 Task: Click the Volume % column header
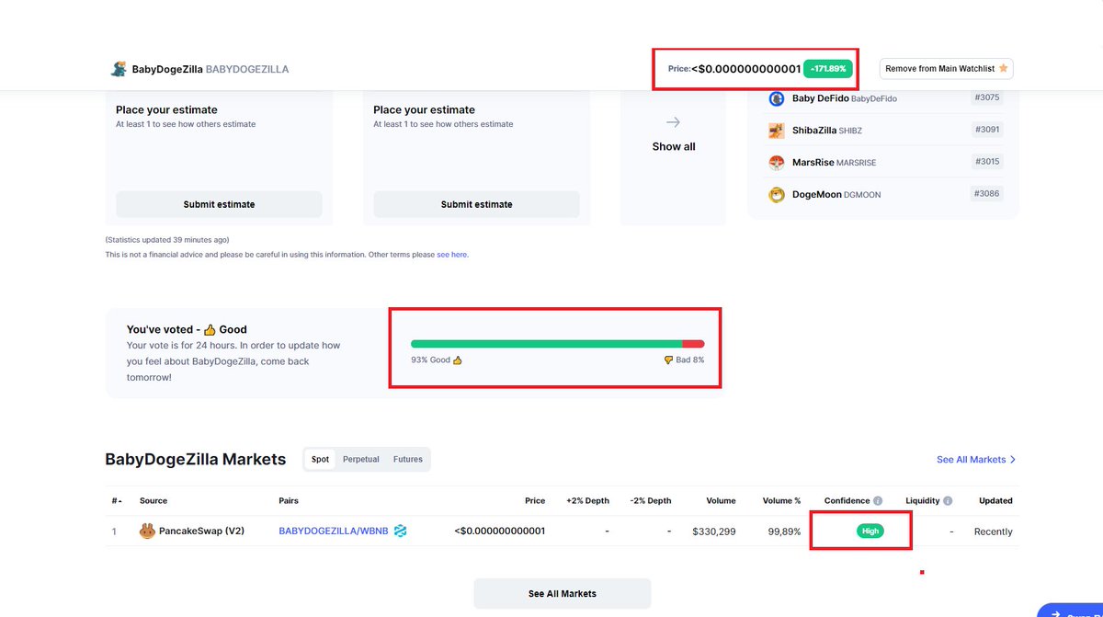pyautogui.click(x=781, y=501)
